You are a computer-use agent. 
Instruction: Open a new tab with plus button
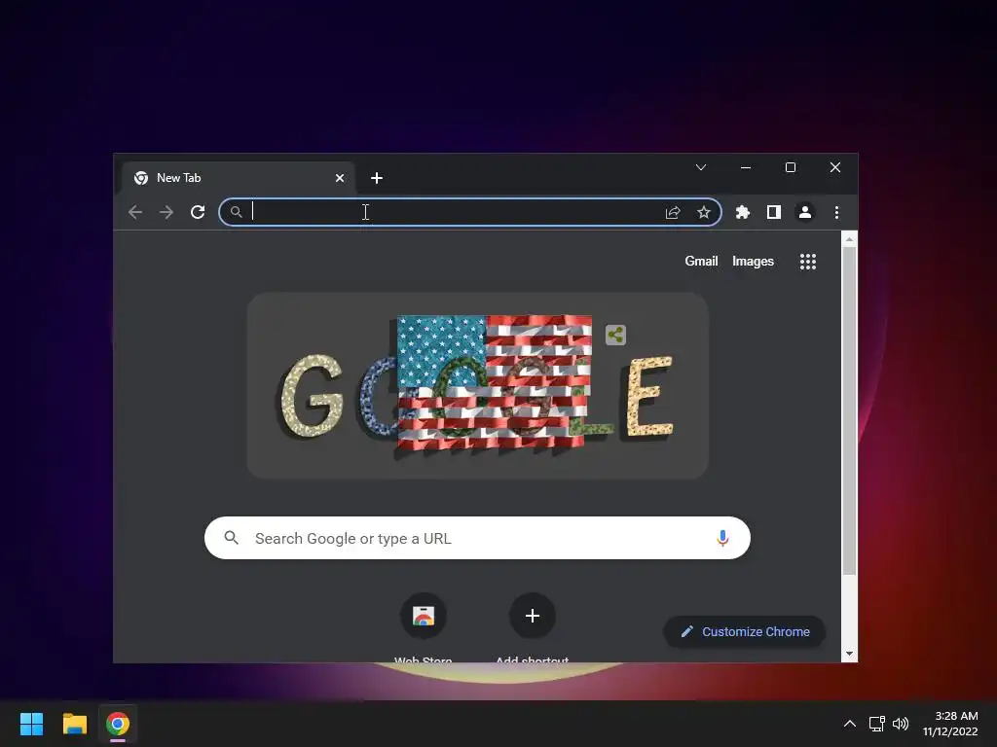pos(377,178)
